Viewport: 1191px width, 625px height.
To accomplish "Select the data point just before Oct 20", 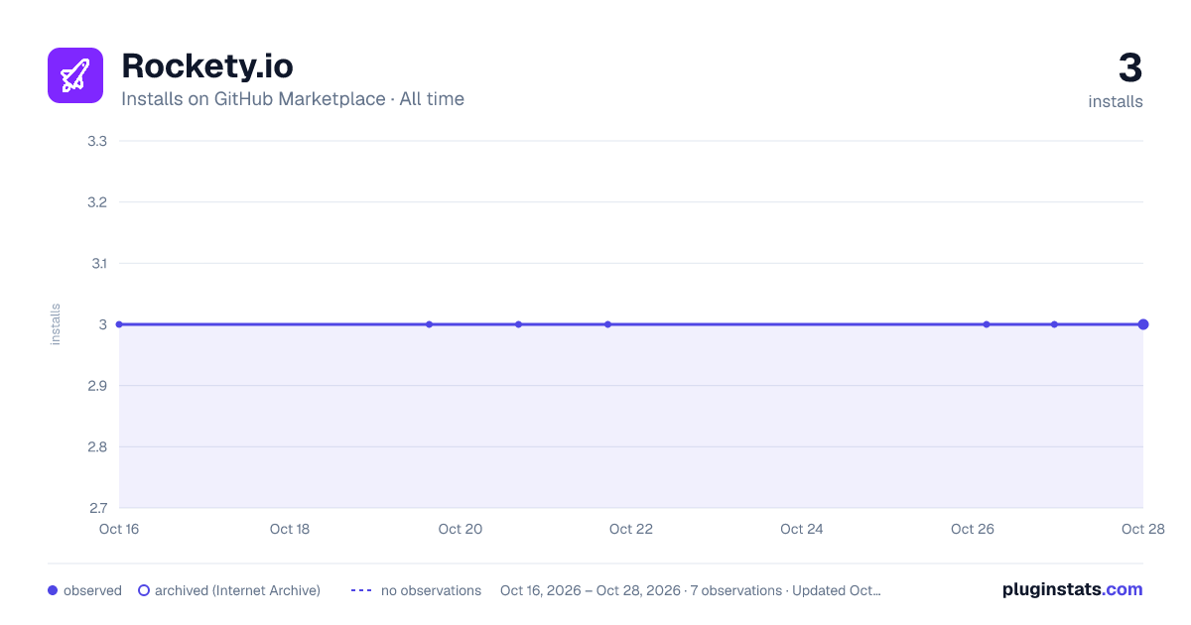I will (429, 324).
